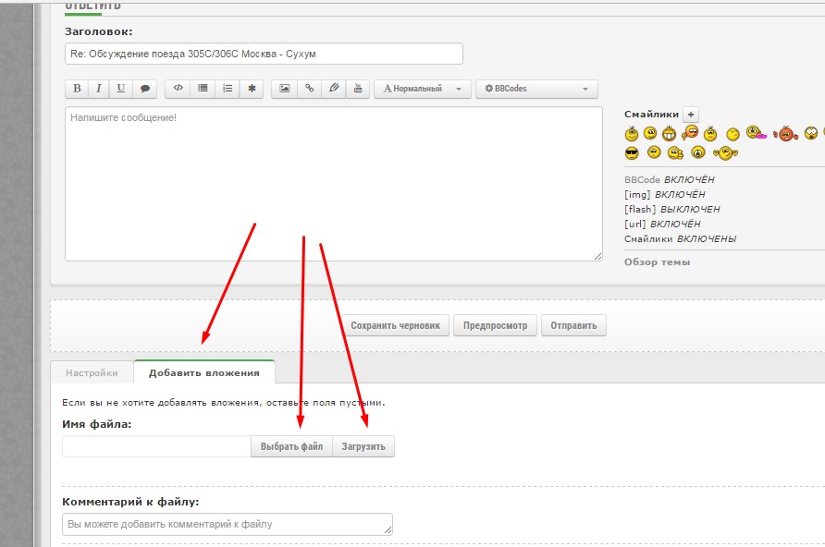This screenshot has height=547, width=825.
Task: Expand the BBCodes dropdown menu
Action: point(536,89)
